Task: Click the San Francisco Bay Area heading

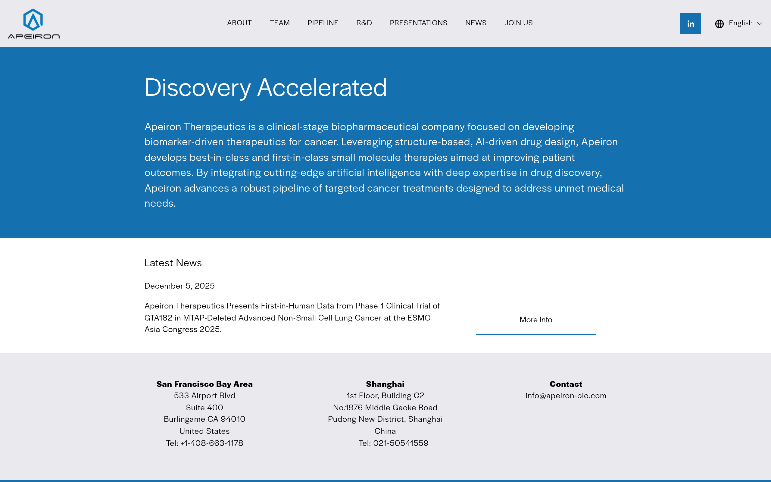Action: coord(204,384)
